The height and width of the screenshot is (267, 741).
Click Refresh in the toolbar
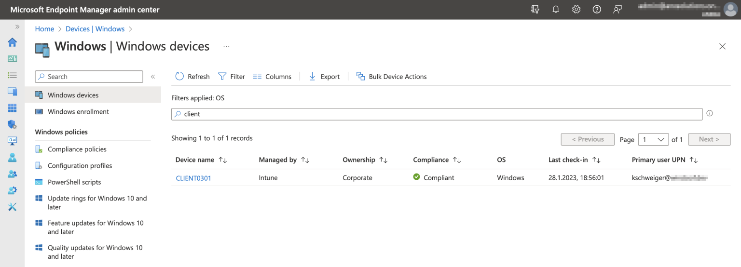tap(192, 76)
